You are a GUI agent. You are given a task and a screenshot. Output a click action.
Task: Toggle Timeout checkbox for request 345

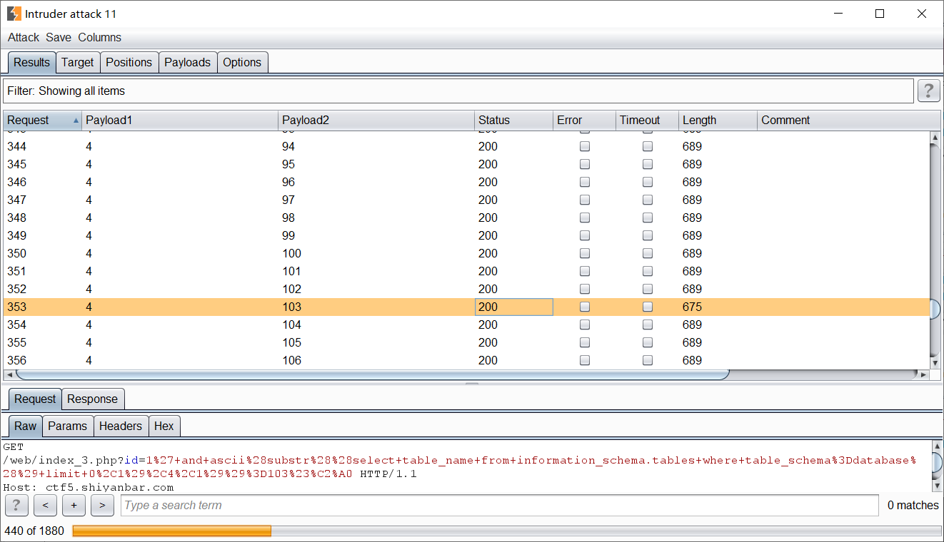tap(648, 164)
